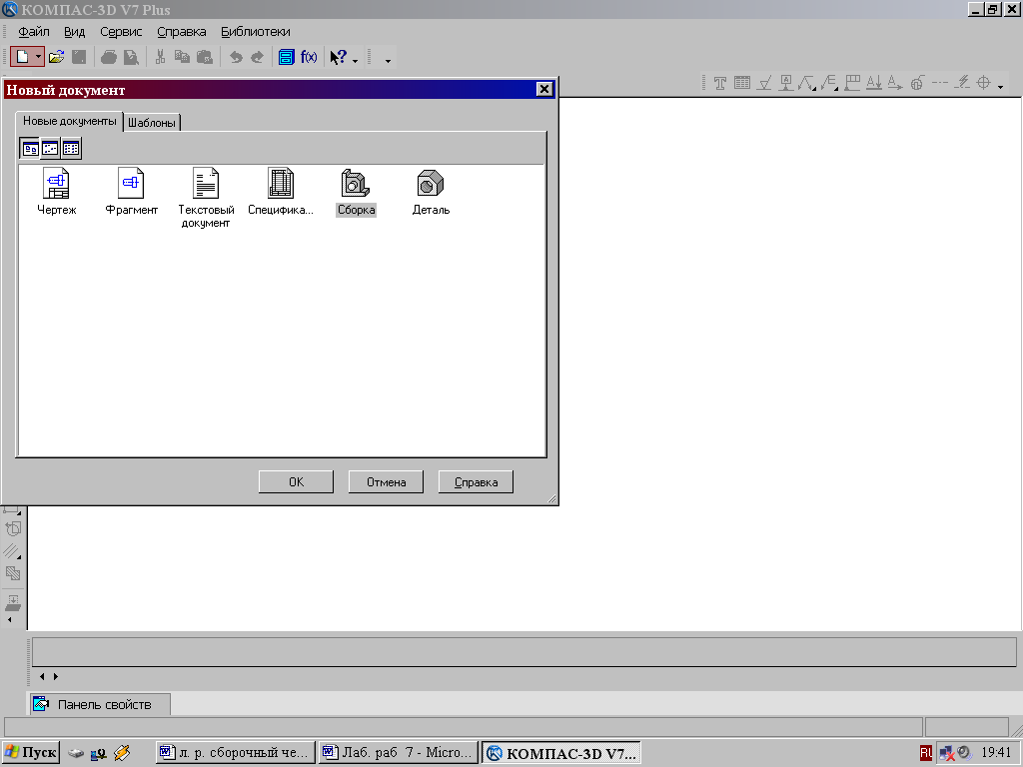This screenshot has width=1023, height=767.
Task: Click the Axial dashed line icon
Action: coord(939,82)
